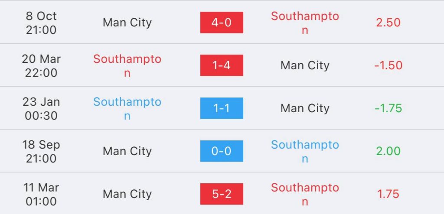Open the blue 0-0 score badge

pyautogui.click(x=222, y=151)
